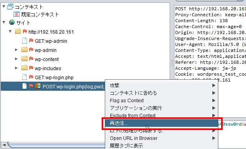Expand the wp-includes folder
This screenshot has width=246, height=149.
(16, 68)
